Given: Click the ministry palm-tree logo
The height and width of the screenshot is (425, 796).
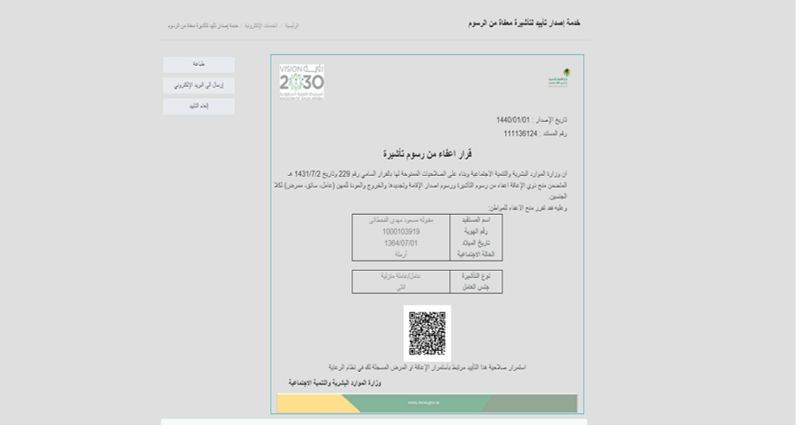Looking at the screenshot, I should pyautogui.click(x=559, y=79).
